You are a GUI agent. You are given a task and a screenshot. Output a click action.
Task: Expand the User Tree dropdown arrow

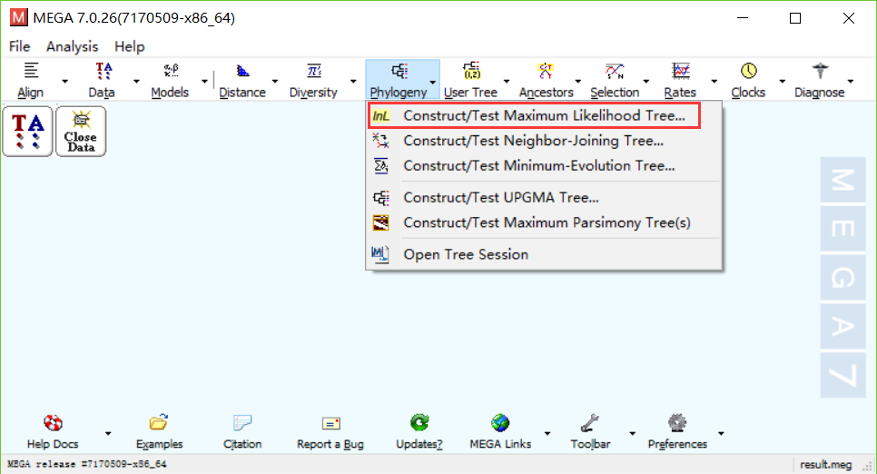pos(507,81)
